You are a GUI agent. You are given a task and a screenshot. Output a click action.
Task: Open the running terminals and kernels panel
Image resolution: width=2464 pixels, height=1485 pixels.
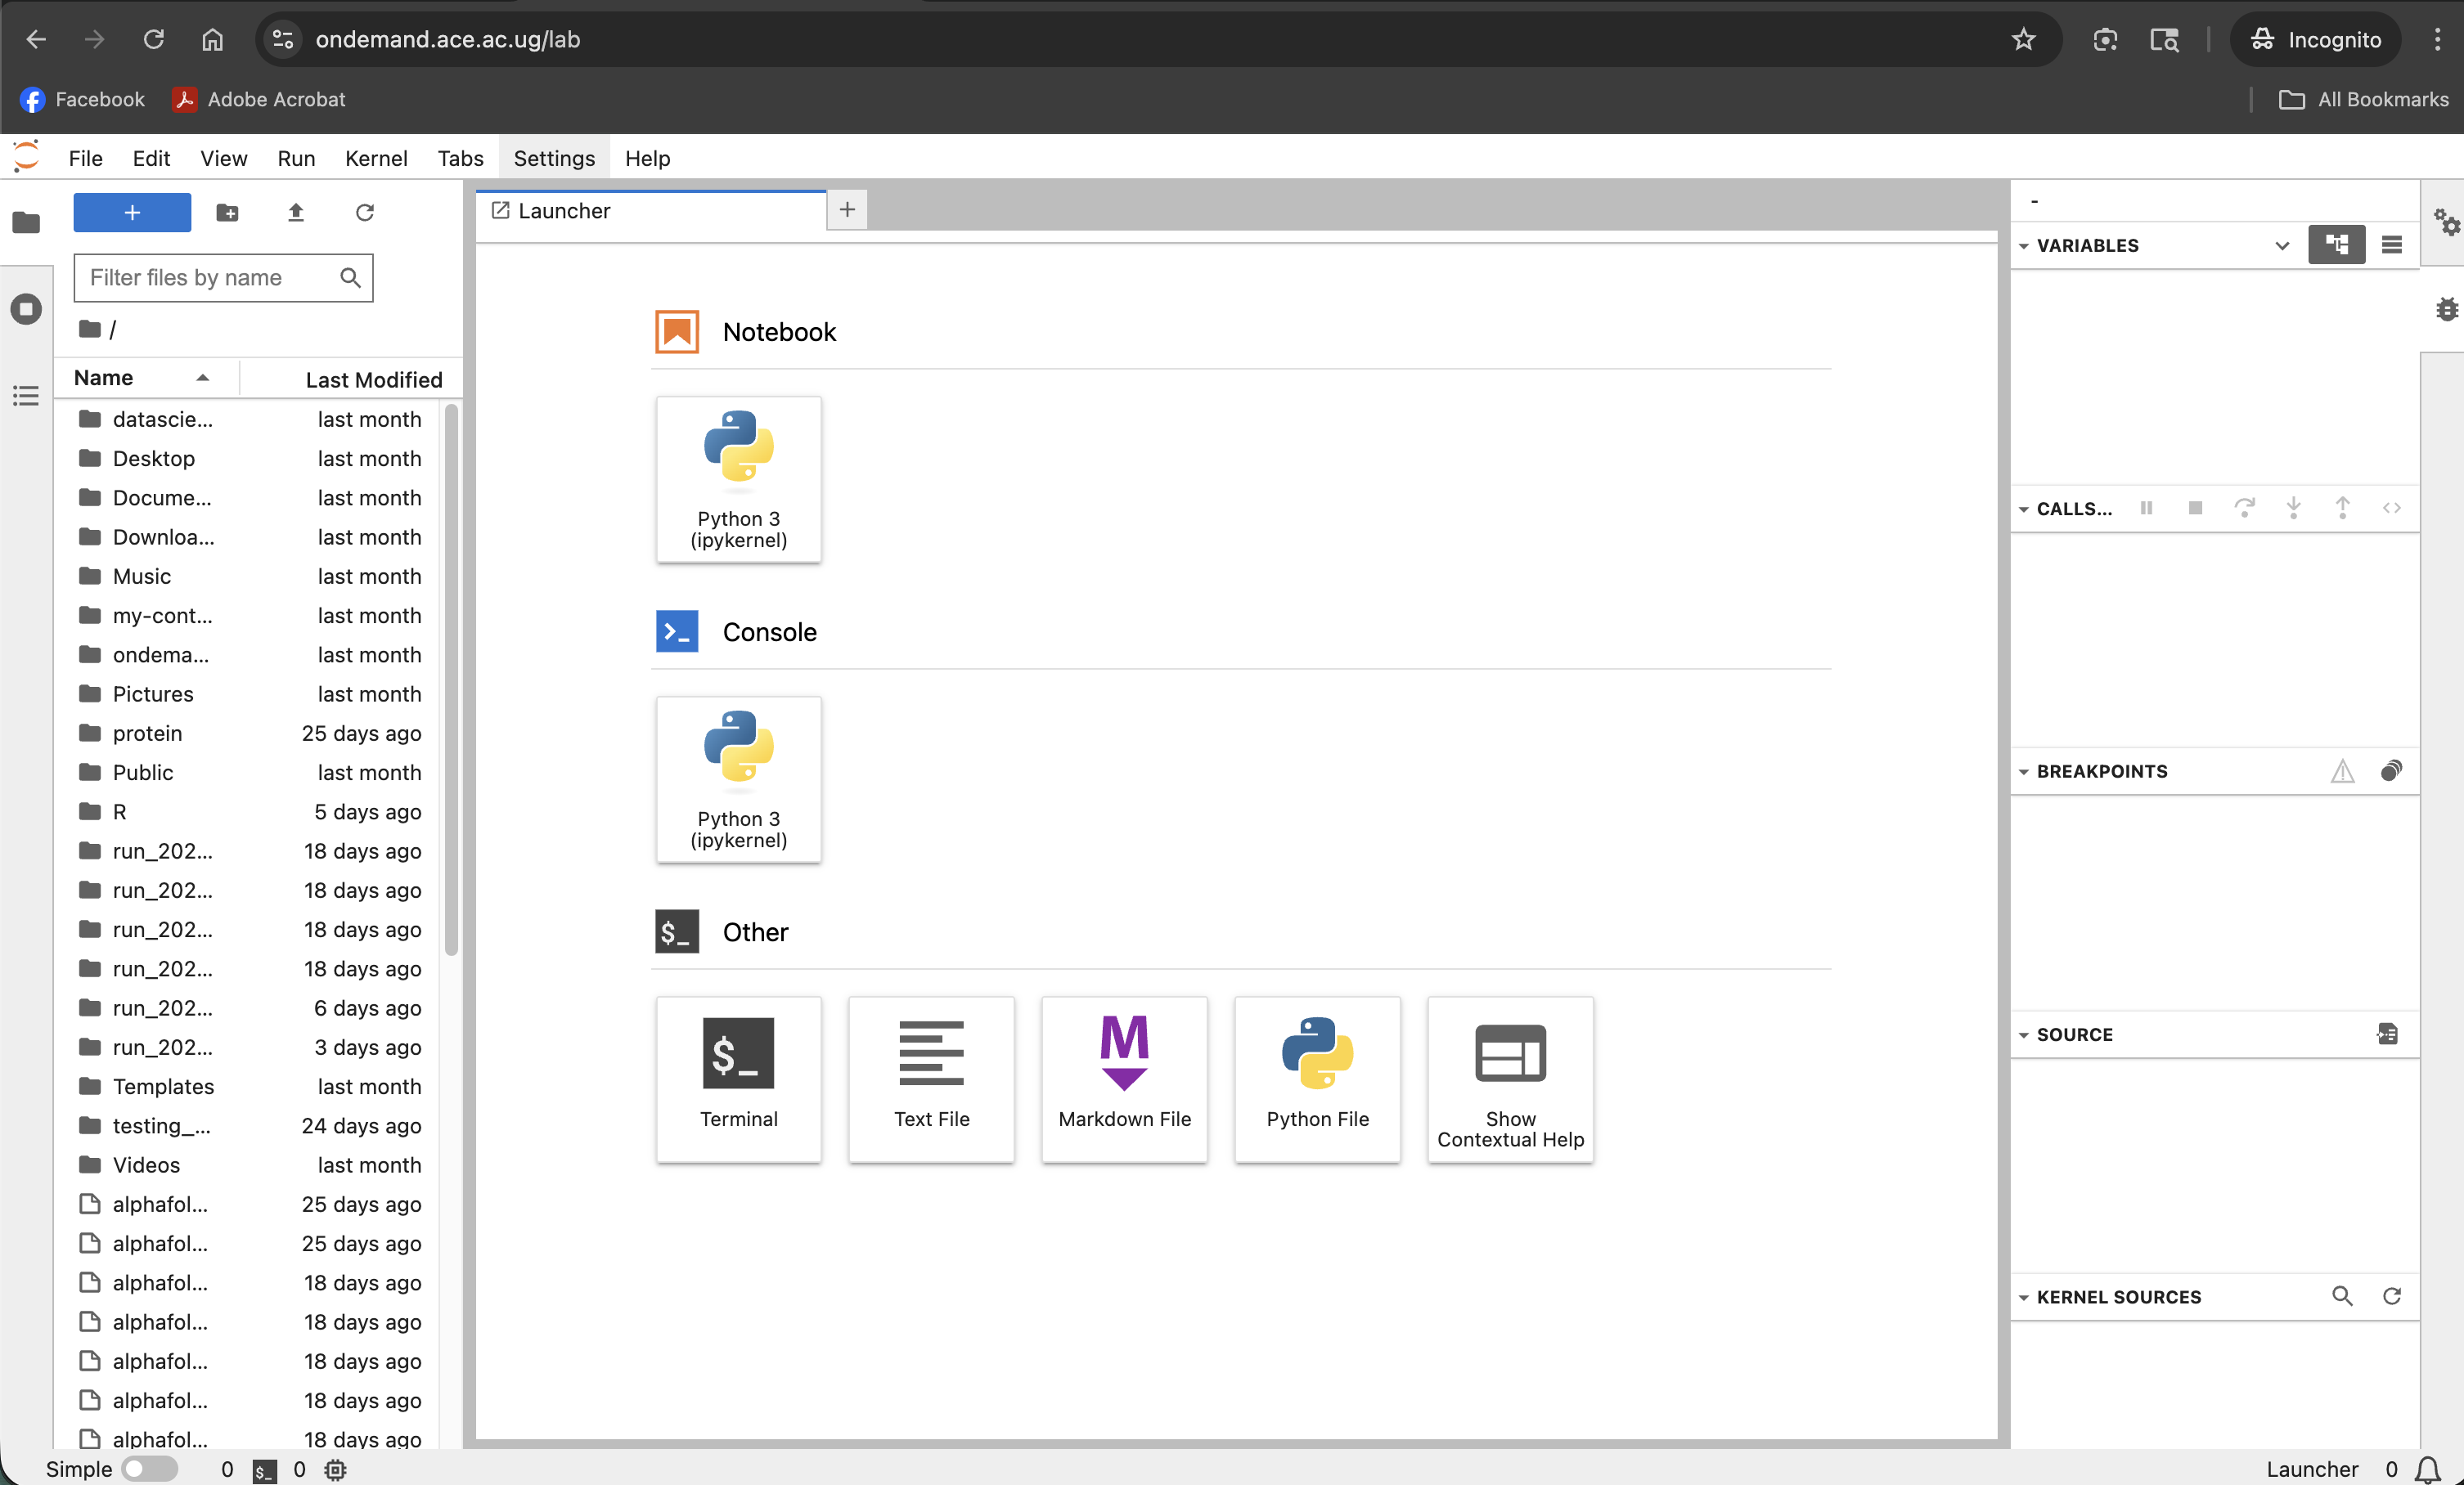click(26, 309)
